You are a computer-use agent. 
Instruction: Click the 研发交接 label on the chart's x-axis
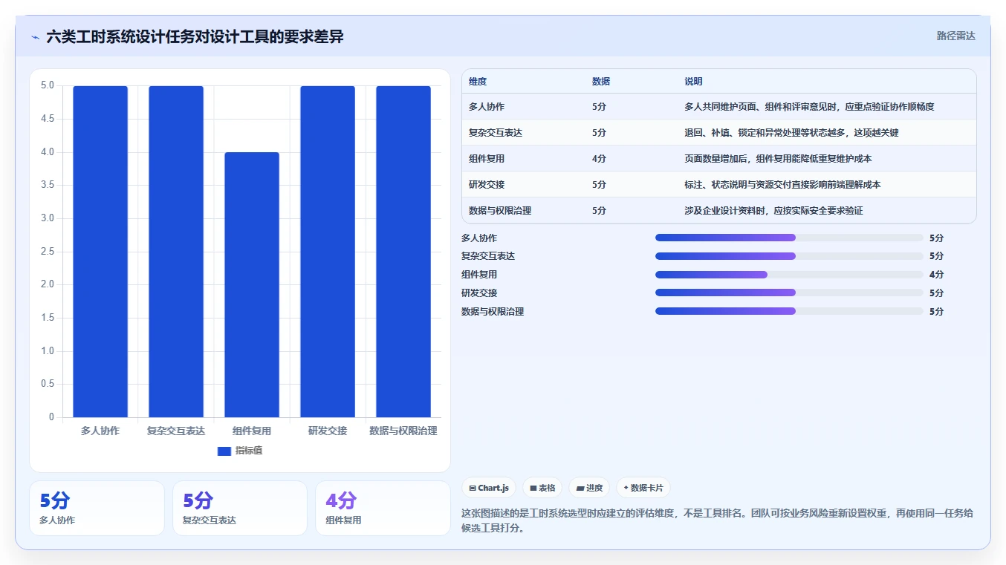(328, 431)
